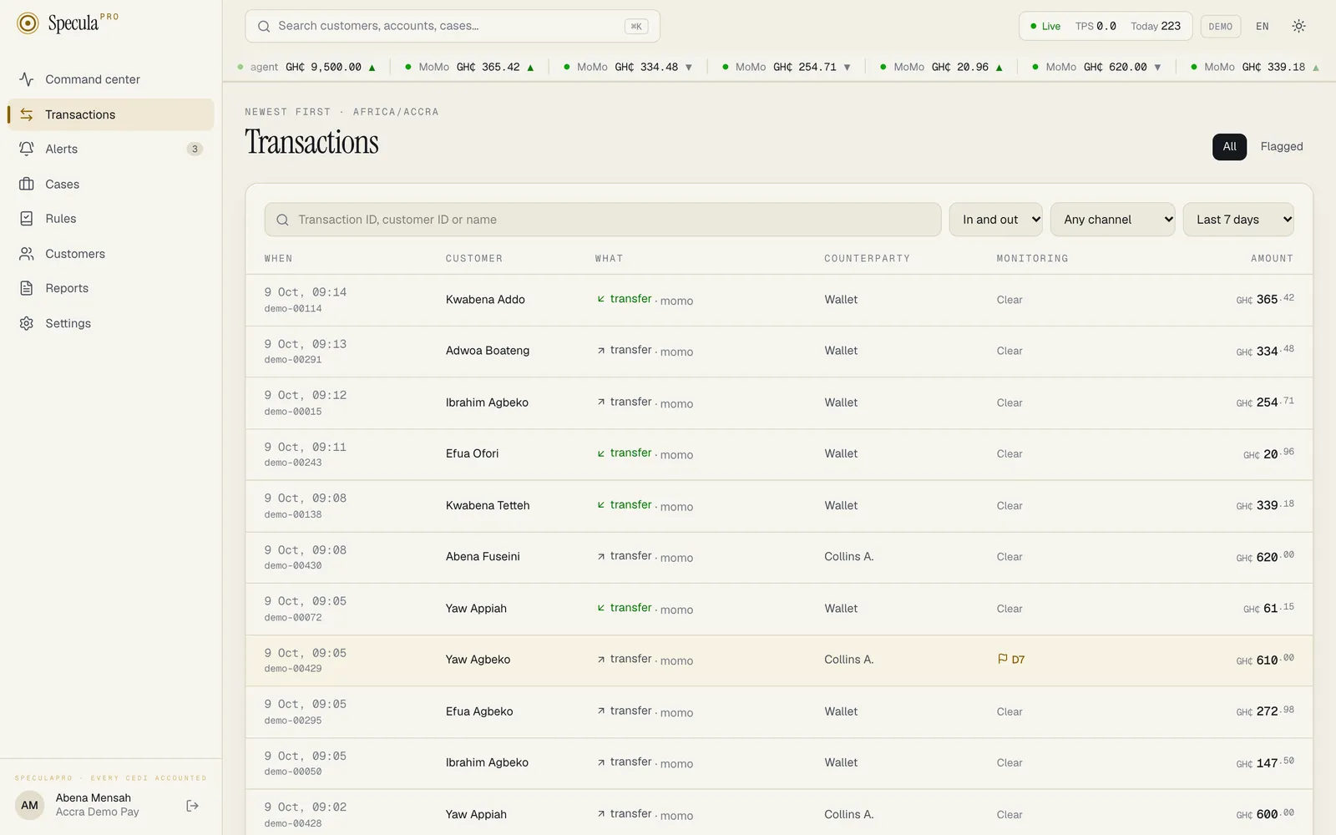This screenshot has width=1336, height=835.
Task: Click incoming arrow icon on Kwabena Tetteh row
Action: (x=600, y=505)
